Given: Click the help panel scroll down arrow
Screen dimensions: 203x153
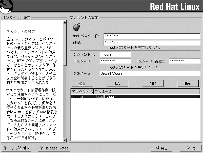Looking at the screenshot, I should pos(65,140).
